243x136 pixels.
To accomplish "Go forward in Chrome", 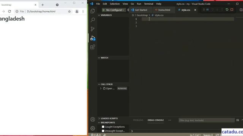I will point(3,11).
